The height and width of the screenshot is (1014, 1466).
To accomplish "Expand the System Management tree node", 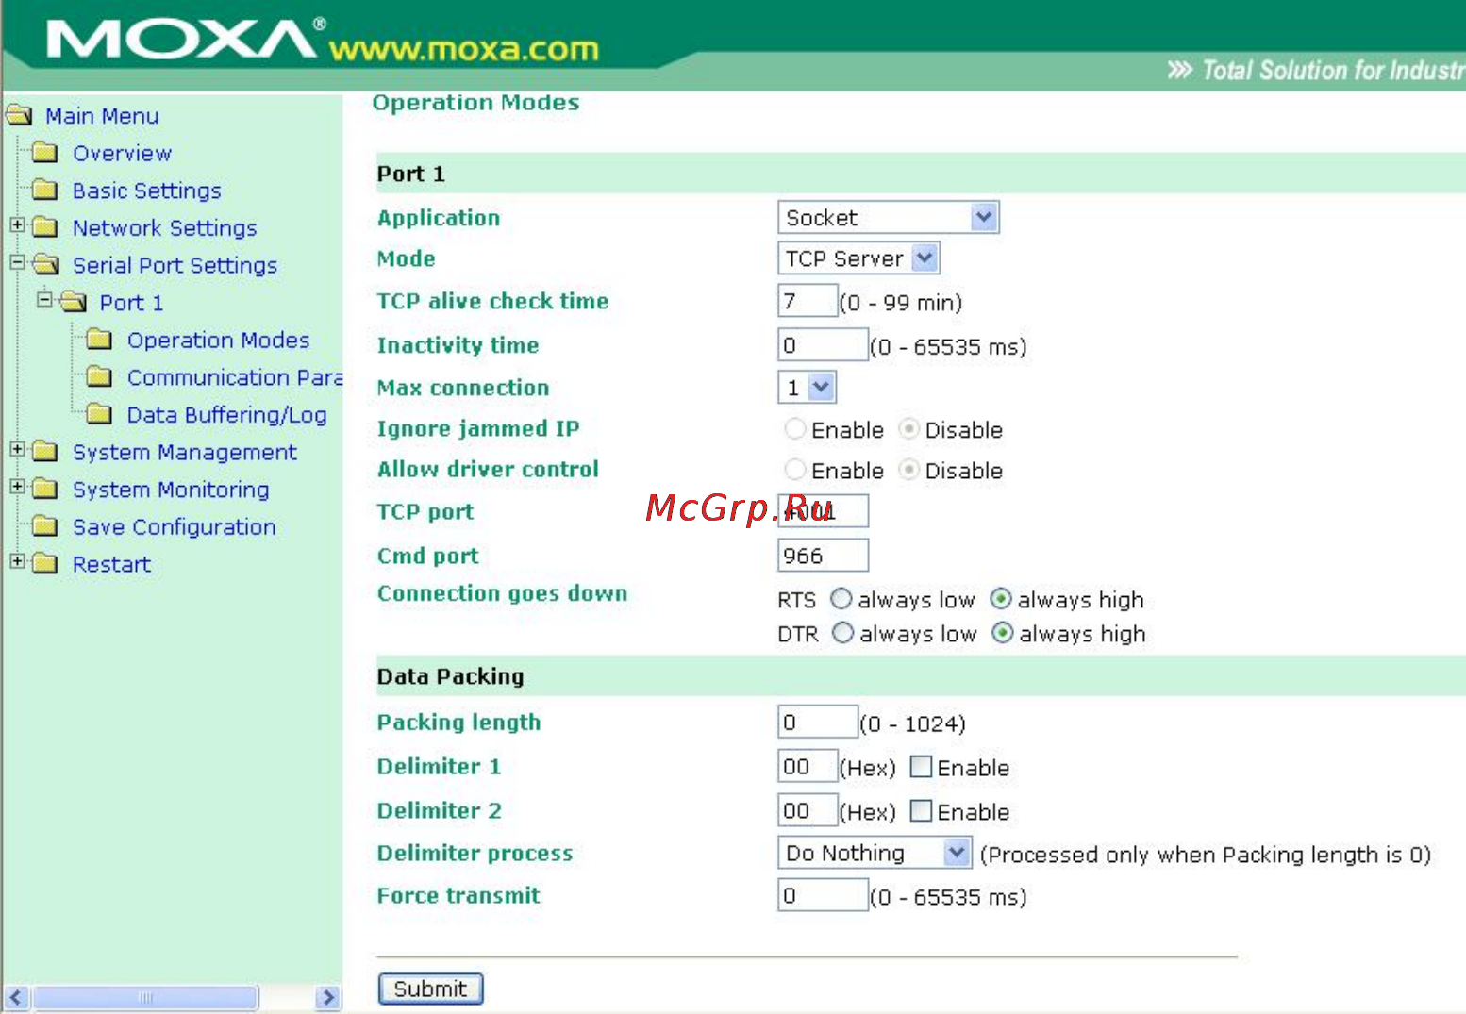I will [17, 449].
